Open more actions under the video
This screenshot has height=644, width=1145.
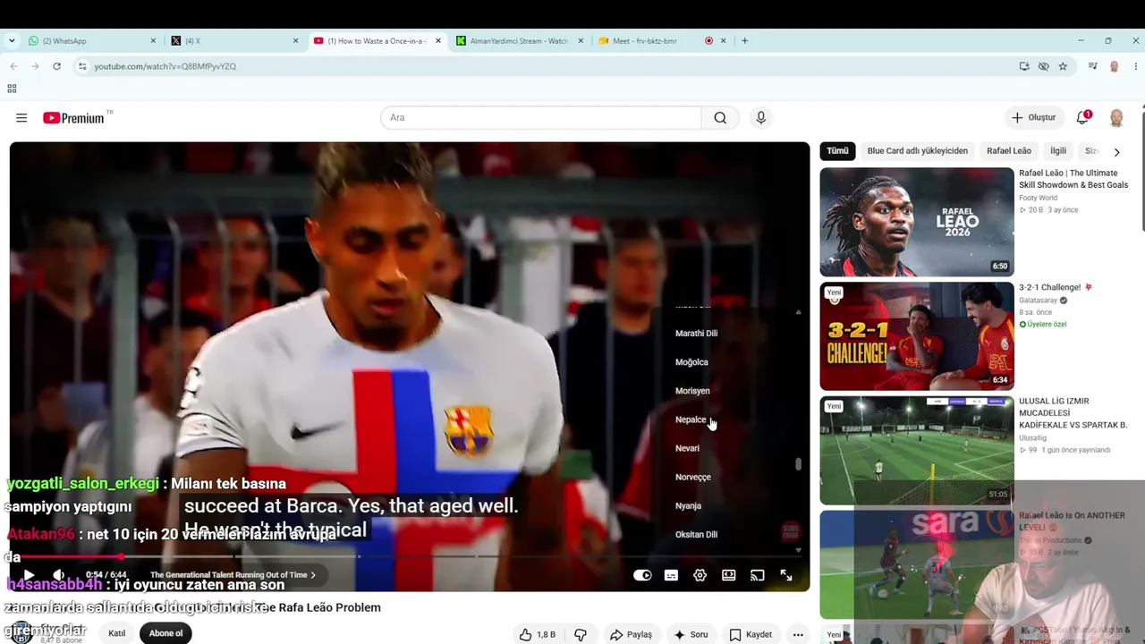click(798, 634)
